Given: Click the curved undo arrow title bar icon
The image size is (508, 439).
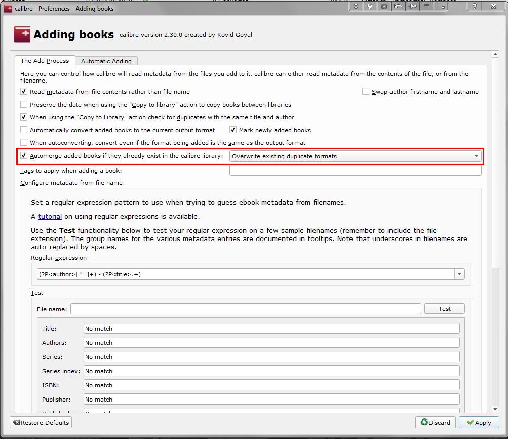Looking at the screenshot, I should coord(398,6).
